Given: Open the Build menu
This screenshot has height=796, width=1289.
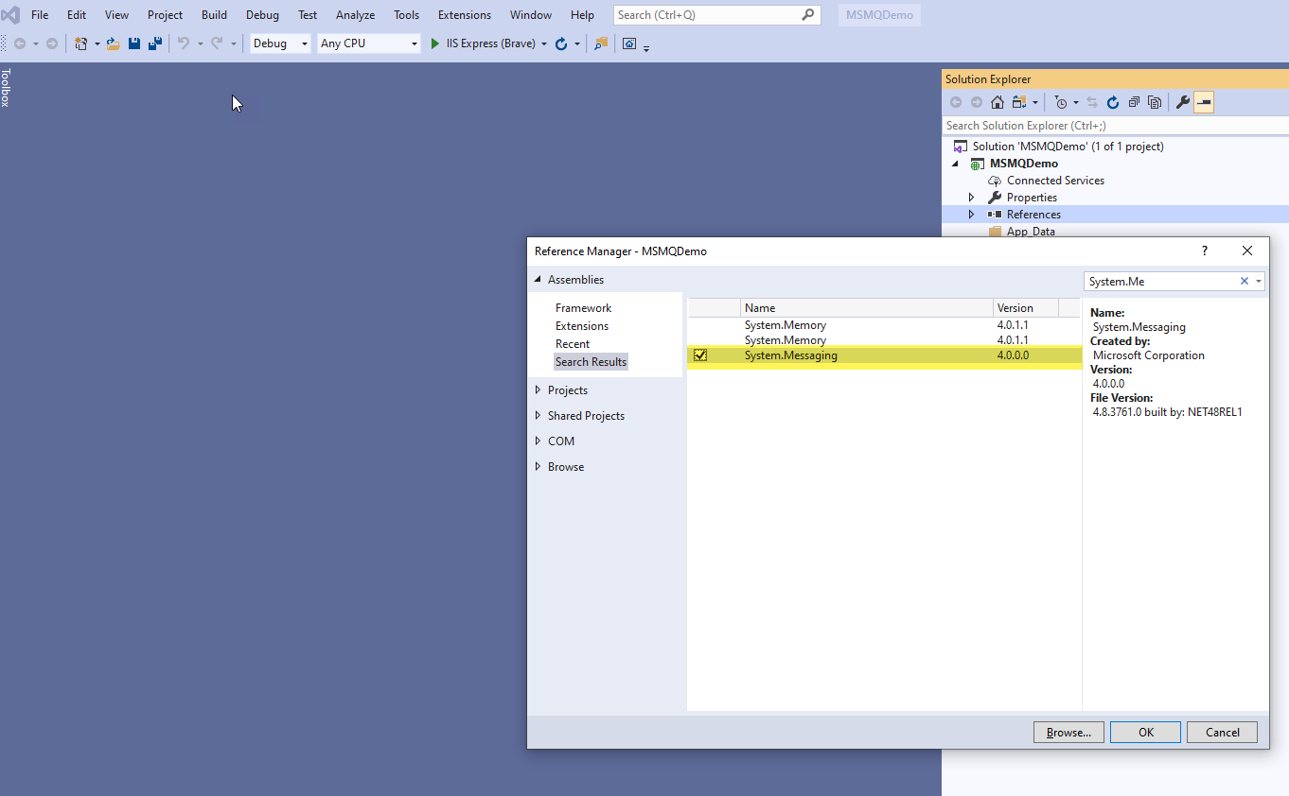Looking at the screenshot, I should pos(214,14).
